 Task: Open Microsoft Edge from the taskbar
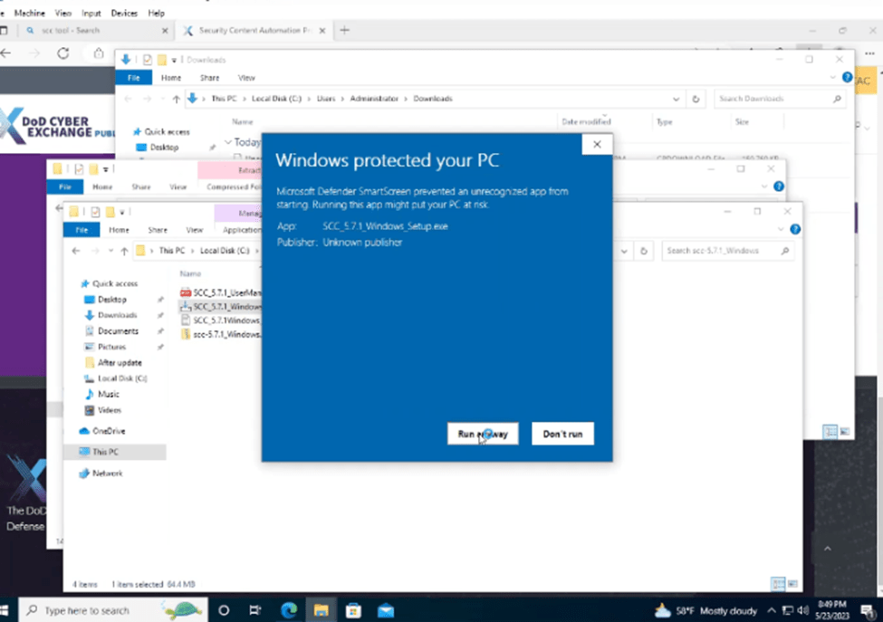tap(288, 609)
